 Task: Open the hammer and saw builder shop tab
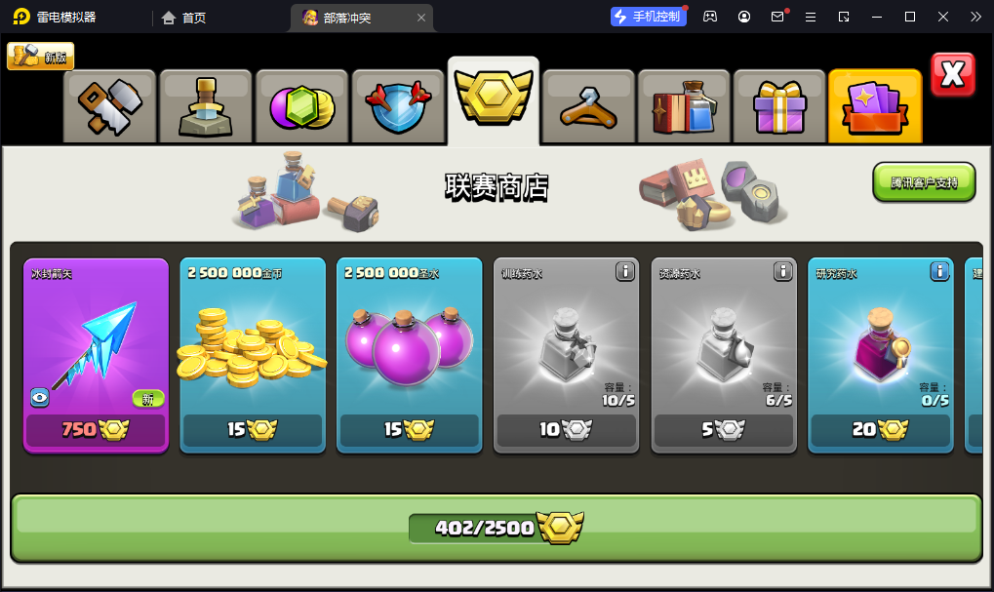[x=109, y=106]
